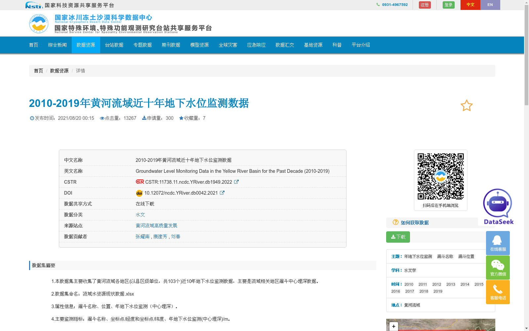
Task: Click the green 下载 download button
Action: tap(398, 237)
